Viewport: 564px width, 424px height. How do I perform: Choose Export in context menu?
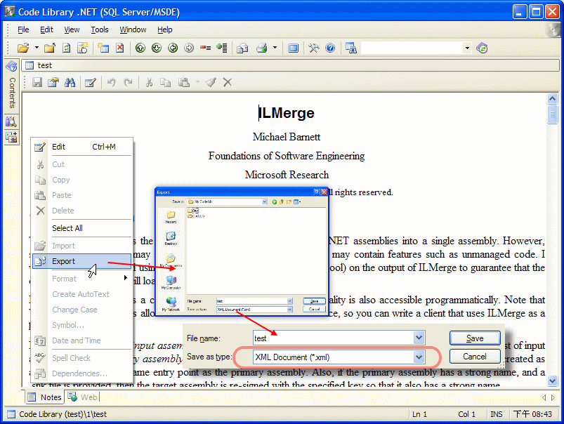coord(82,261)
